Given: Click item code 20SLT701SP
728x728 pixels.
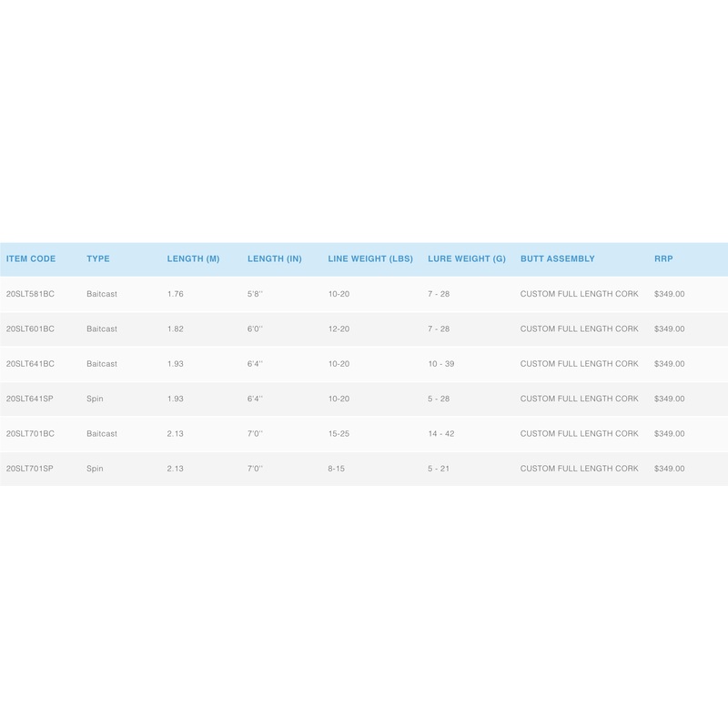Looking at the screenshot, I should pos(30,469).
